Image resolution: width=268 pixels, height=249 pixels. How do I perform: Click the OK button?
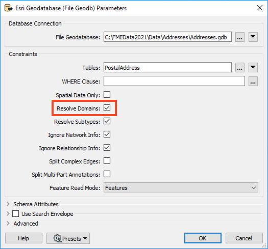pos(203,238)
